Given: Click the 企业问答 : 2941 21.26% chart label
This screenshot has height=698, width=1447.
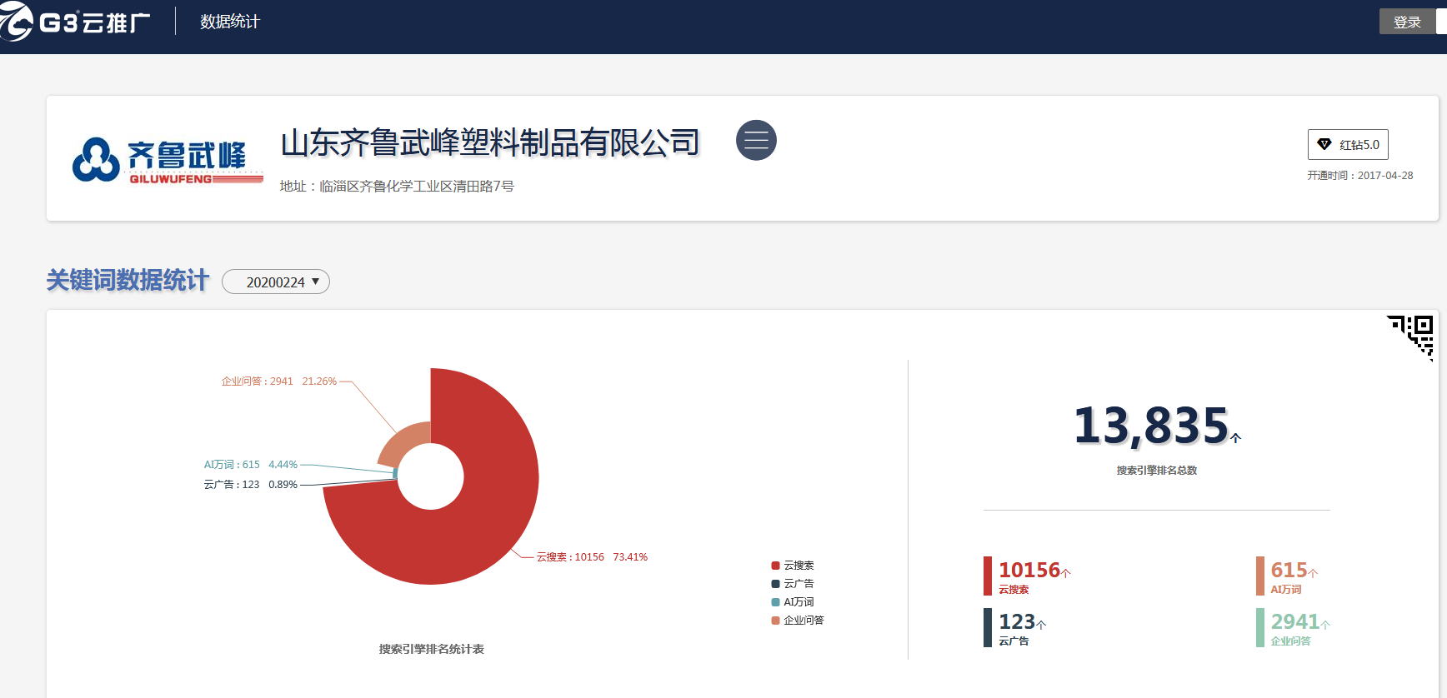Looking at the screenshot, I should [x=279, y=381].
